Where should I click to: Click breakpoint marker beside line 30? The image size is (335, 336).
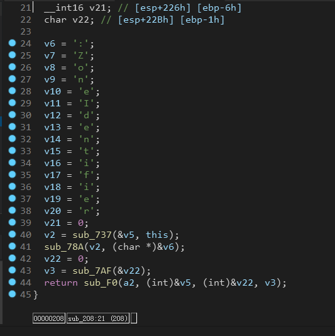[12, 115]
